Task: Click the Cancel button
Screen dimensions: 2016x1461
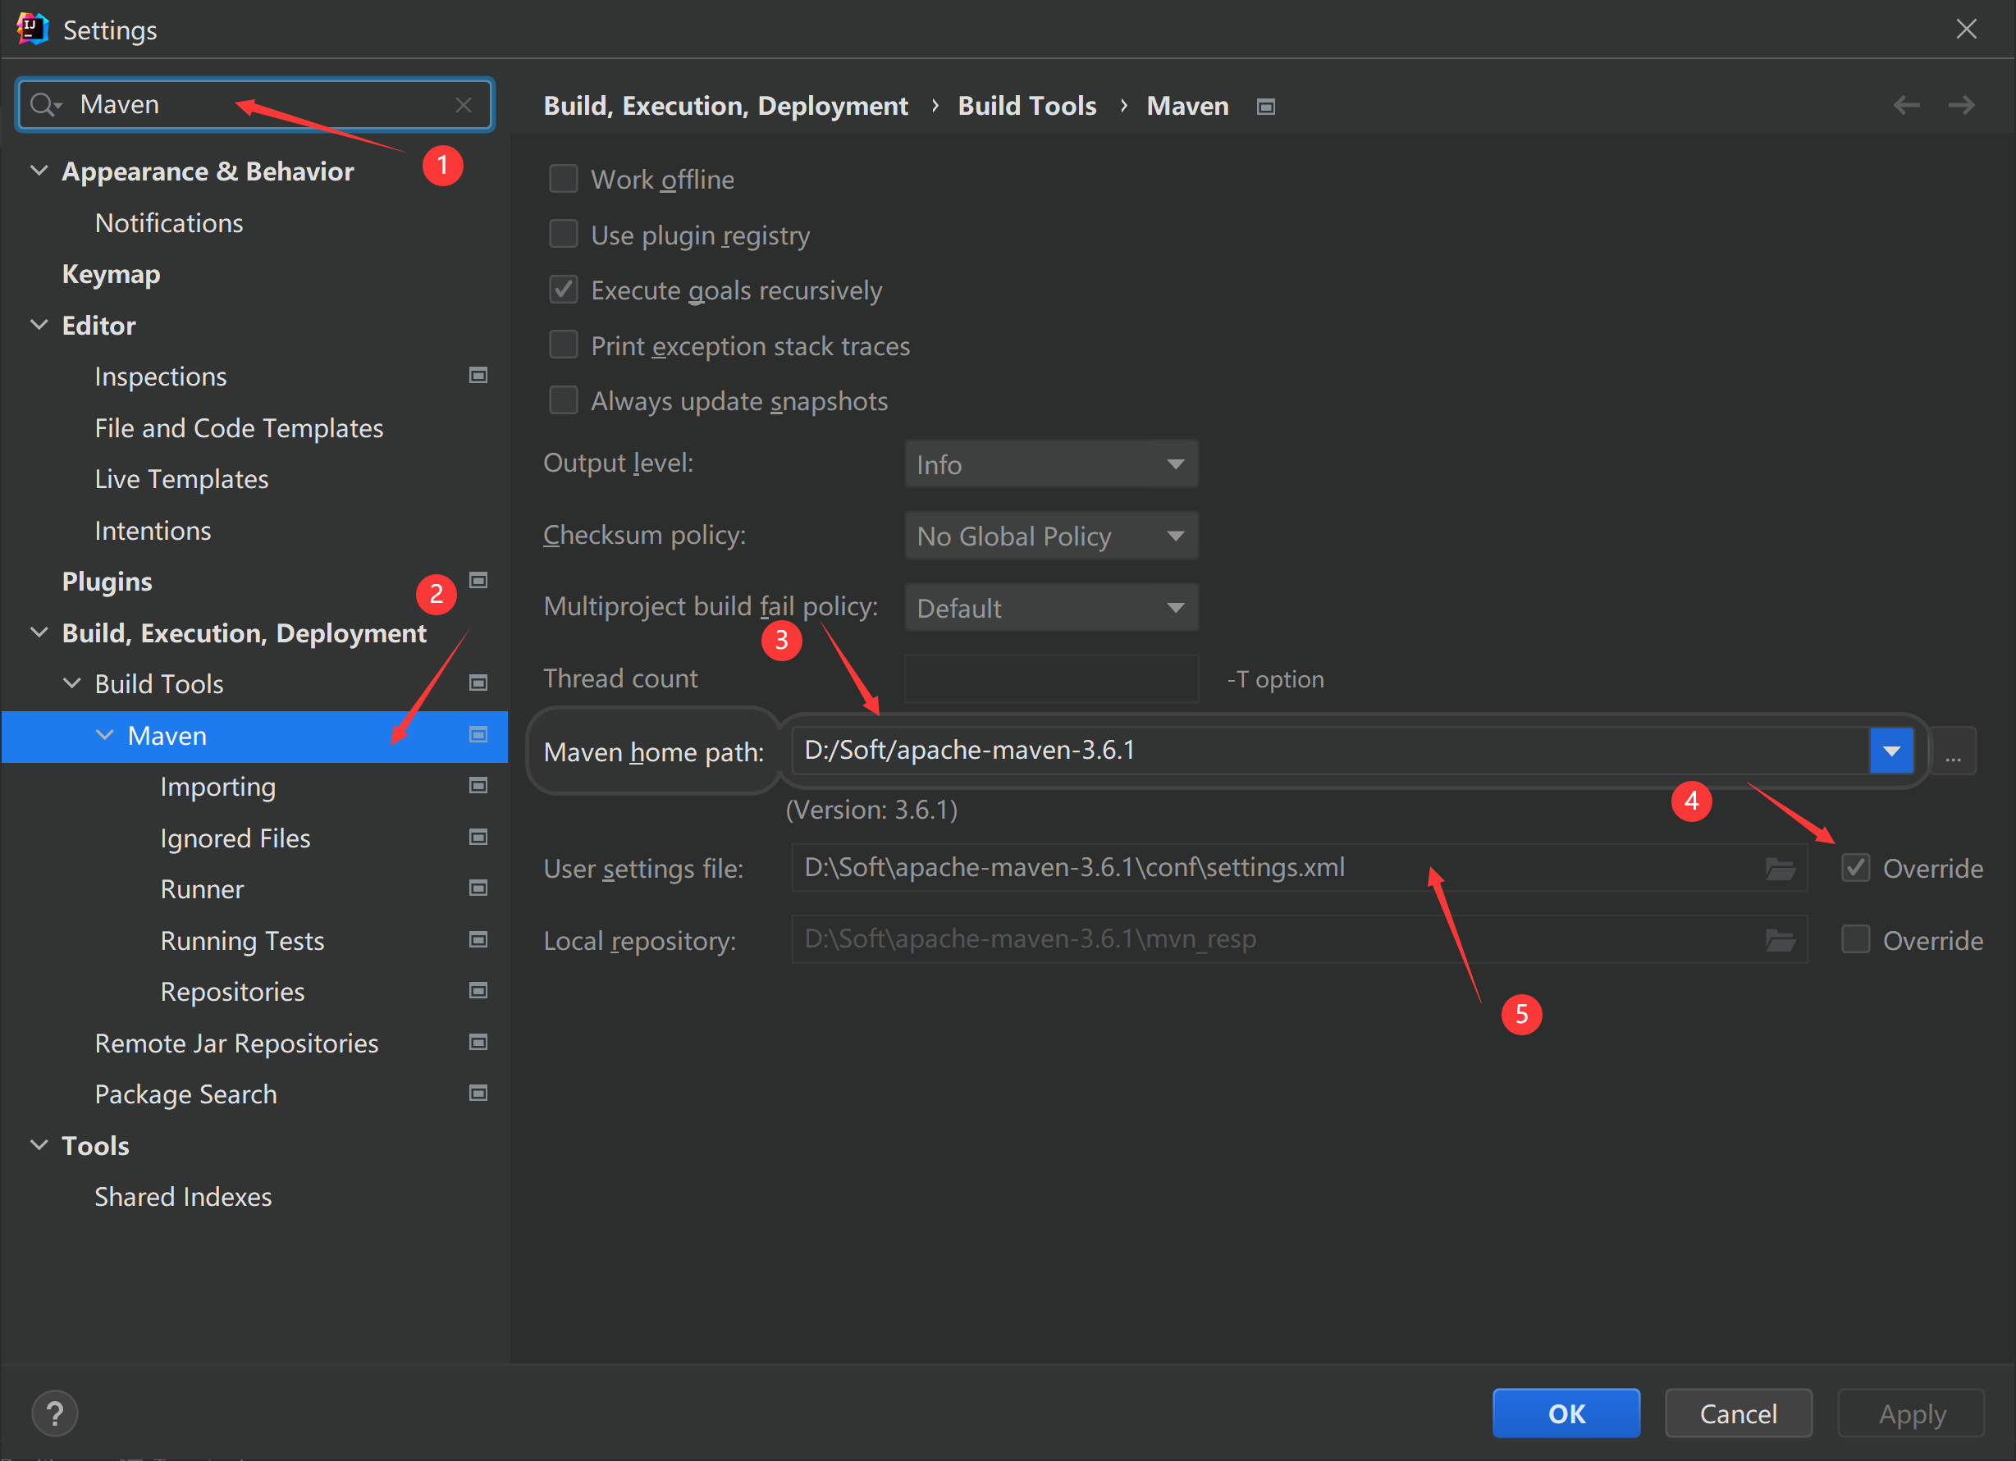Action: (x=1738, y=1413)
